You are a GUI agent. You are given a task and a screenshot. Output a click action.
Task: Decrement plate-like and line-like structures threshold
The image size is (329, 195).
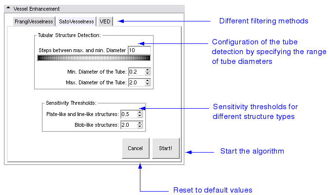(x=139, y=116)
